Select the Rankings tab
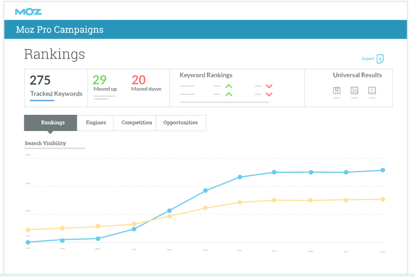The height and width of the screenshot is (277, 415). (51, 123)
